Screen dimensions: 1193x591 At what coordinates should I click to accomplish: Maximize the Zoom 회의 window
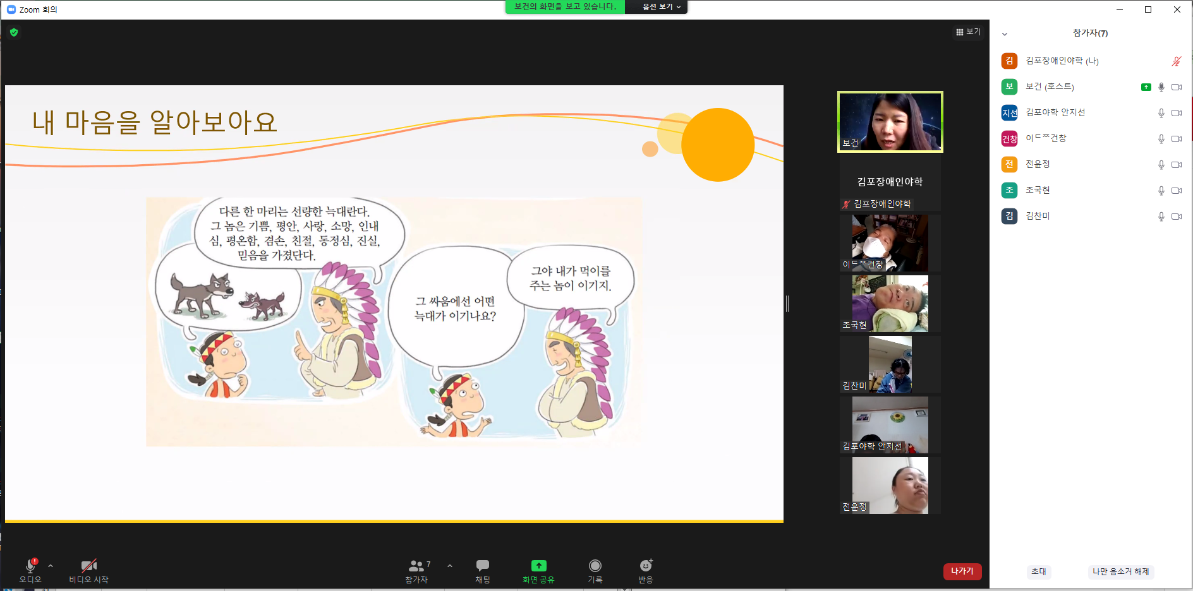[1148, 9]
